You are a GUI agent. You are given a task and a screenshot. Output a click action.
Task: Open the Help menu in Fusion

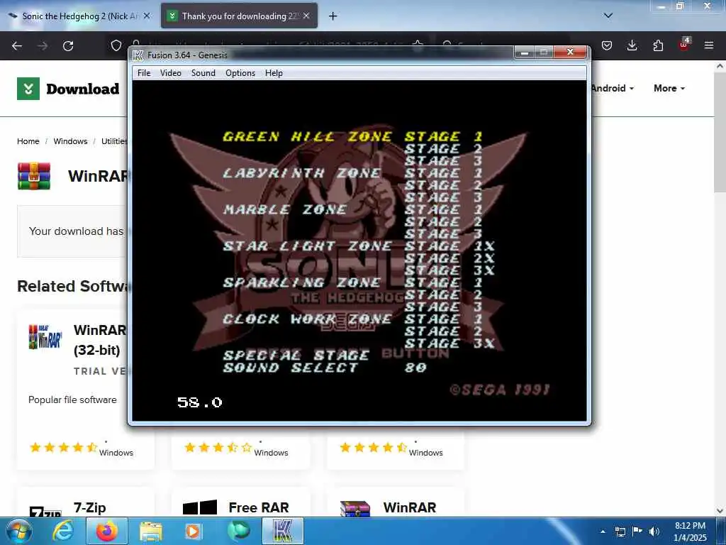274,73
